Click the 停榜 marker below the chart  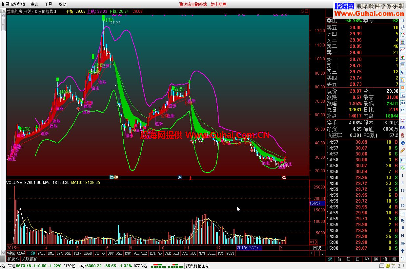click(114, 177)
